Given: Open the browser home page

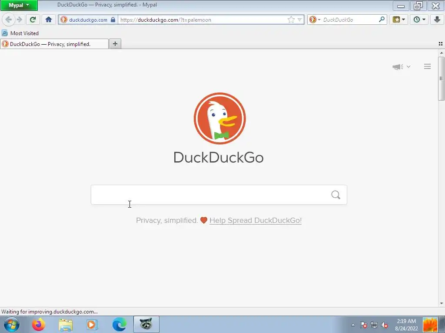Looking at the screenshot, I should [49, 20].
